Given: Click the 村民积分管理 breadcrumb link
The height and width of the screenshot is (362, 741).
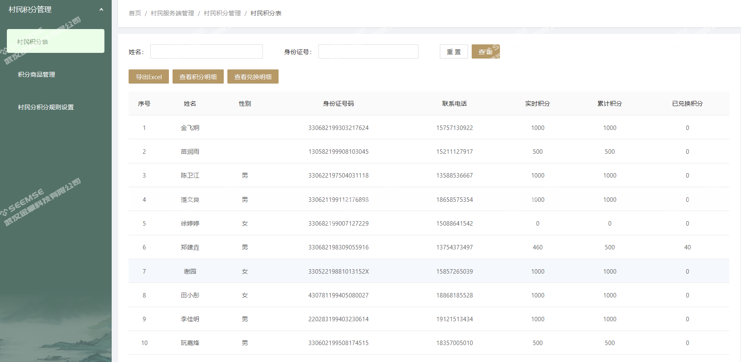Looking at the screenshot, I should point(222,13).
